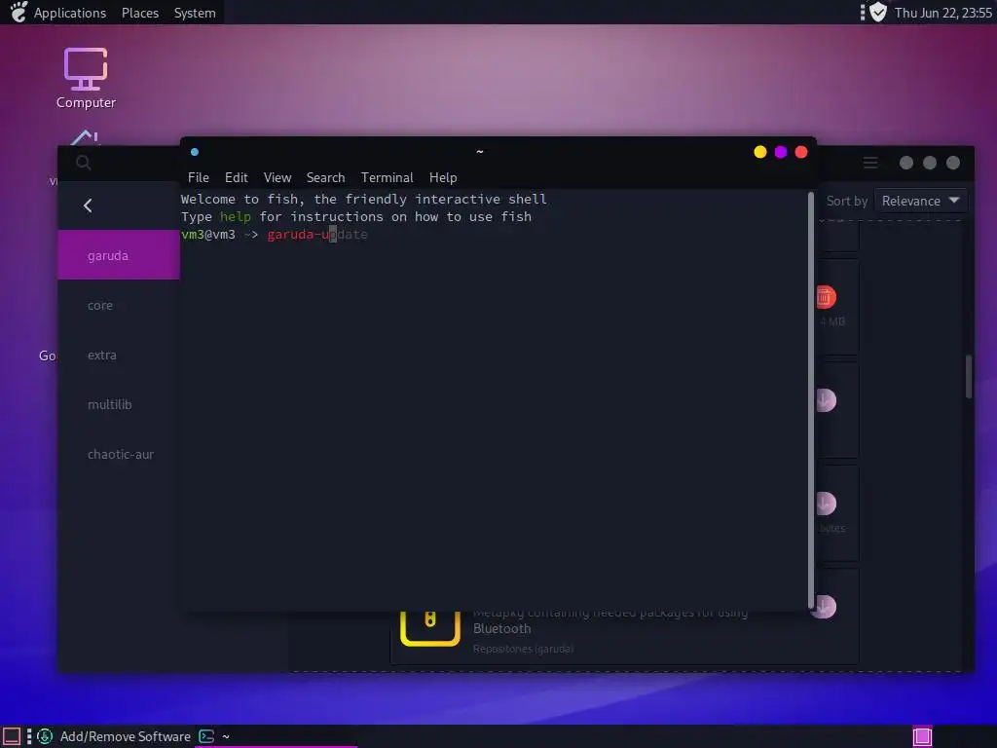The image size is (997, 748).
Task: Click the red close dot on terminal
Action: (x=801, y=152)
